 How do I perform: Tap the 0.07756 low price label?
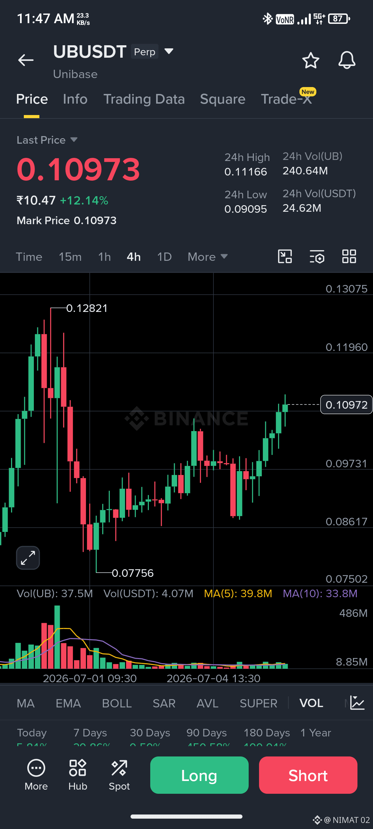pos(133,573)
